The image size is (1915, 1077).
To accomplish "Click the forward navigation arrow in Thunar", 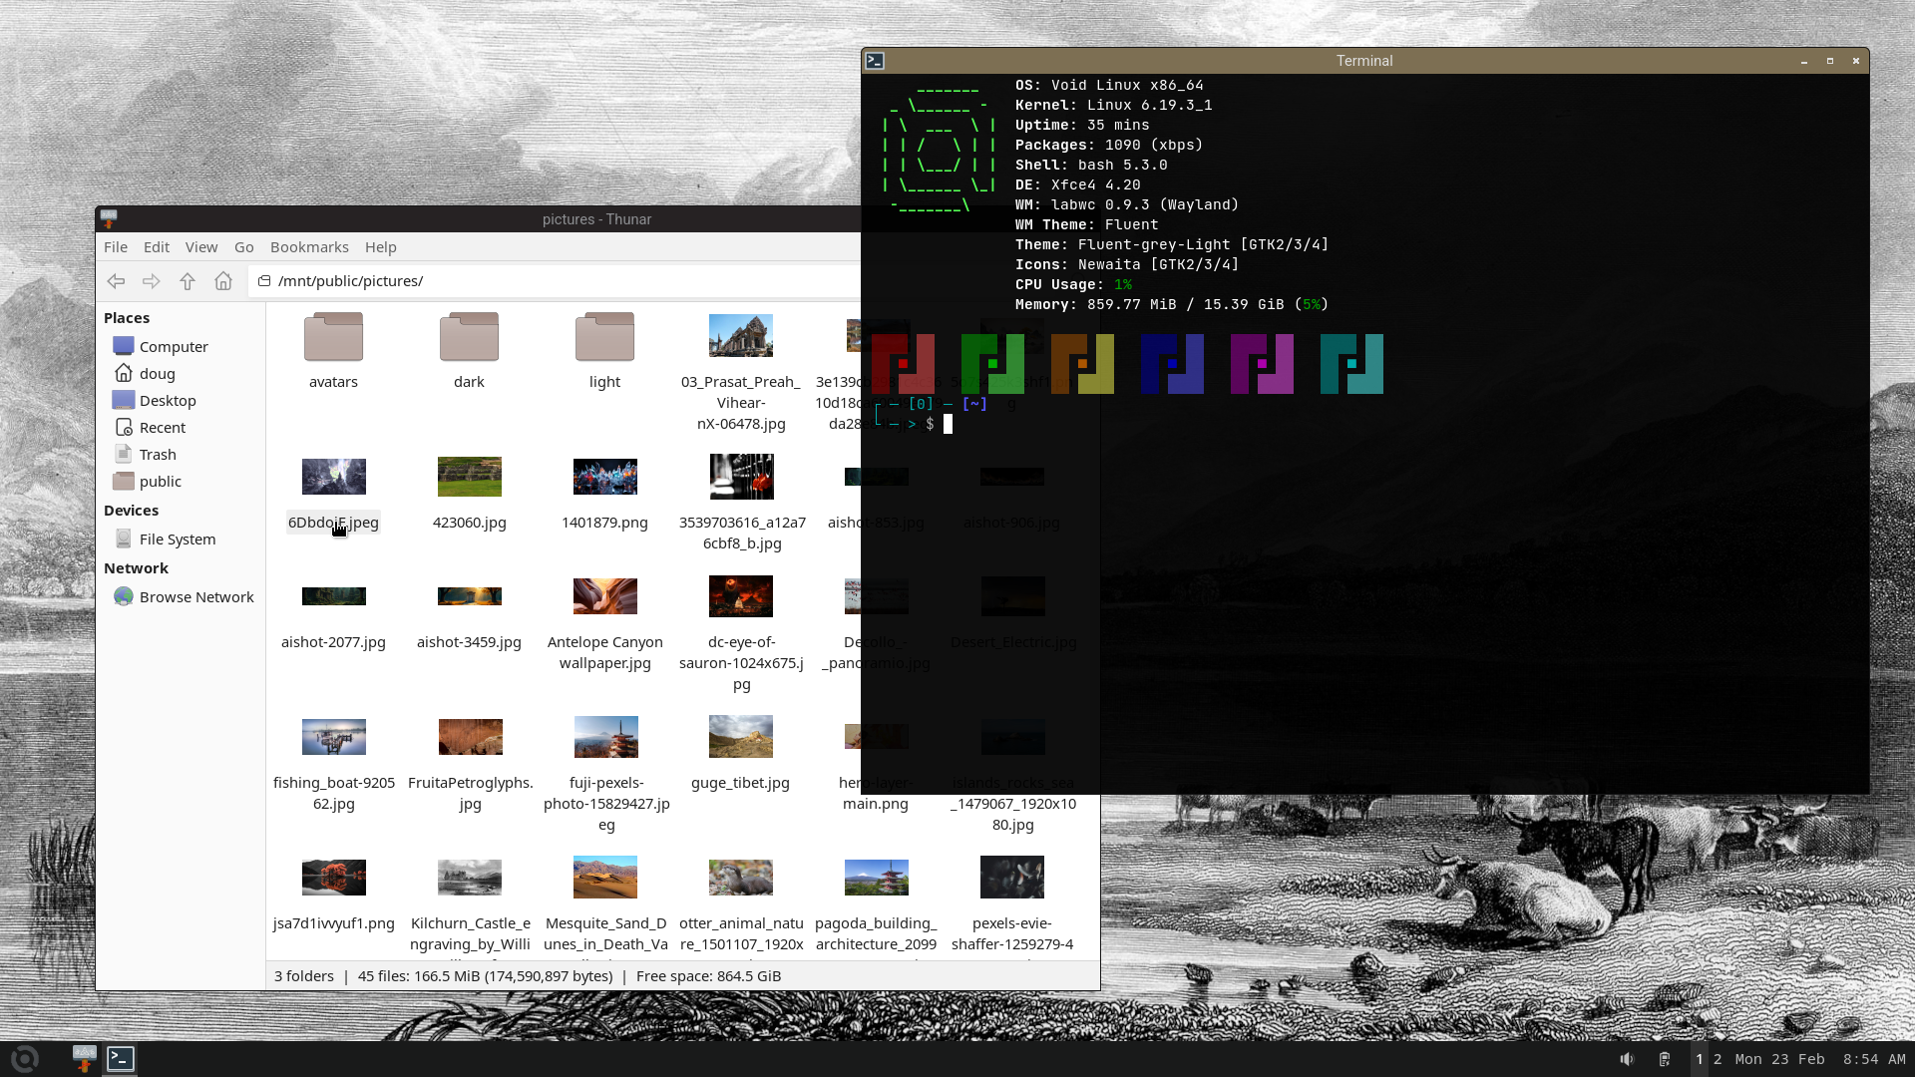I will (x=152, y=281).
